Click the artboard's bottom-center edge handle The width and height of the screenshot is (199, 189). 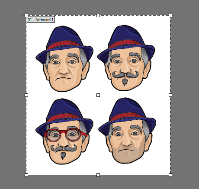coord(98,175)
